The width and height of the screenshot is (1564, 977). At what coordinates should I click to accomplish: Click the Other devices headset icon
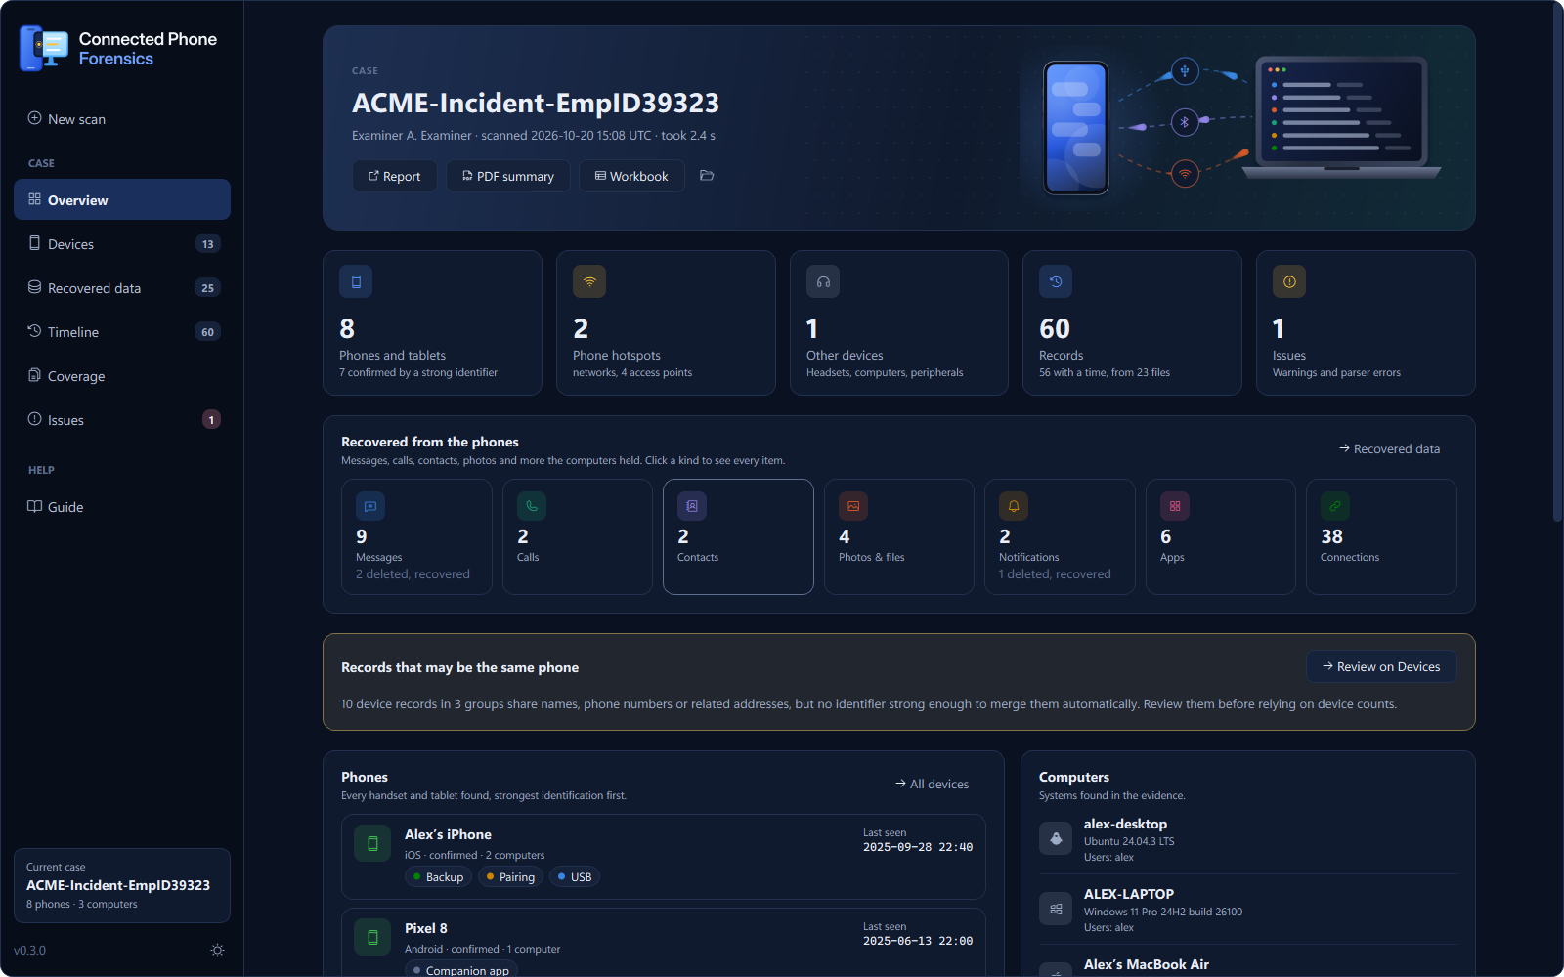click(x=823, y=281)
